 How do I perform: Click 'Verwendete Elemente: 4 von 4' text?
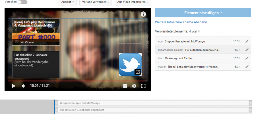177,31
